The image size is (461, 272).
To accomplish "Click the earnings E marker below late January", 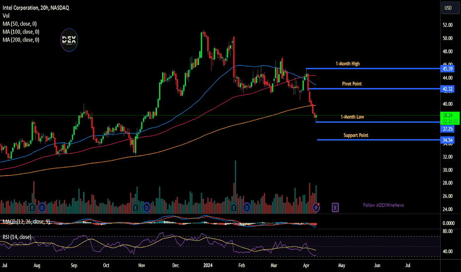I will click(234, 208).
